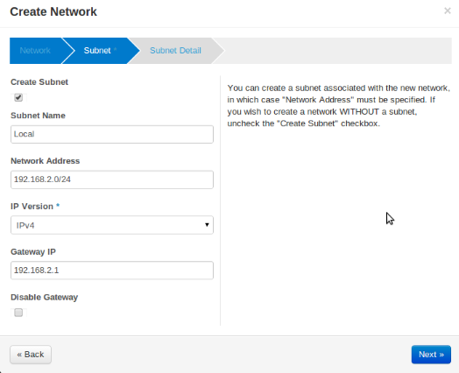Click the « Back button

[31, 355]
